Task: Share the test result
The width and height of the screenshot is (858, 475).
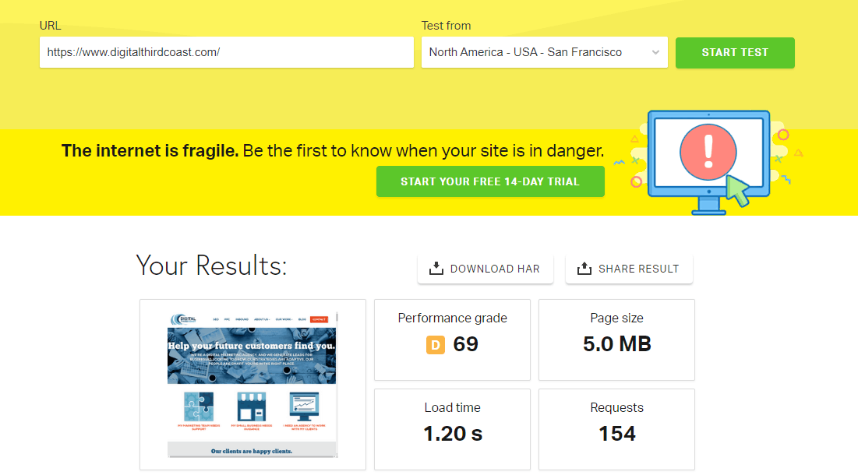Action: pyautogui.click(x=629, y=268)
